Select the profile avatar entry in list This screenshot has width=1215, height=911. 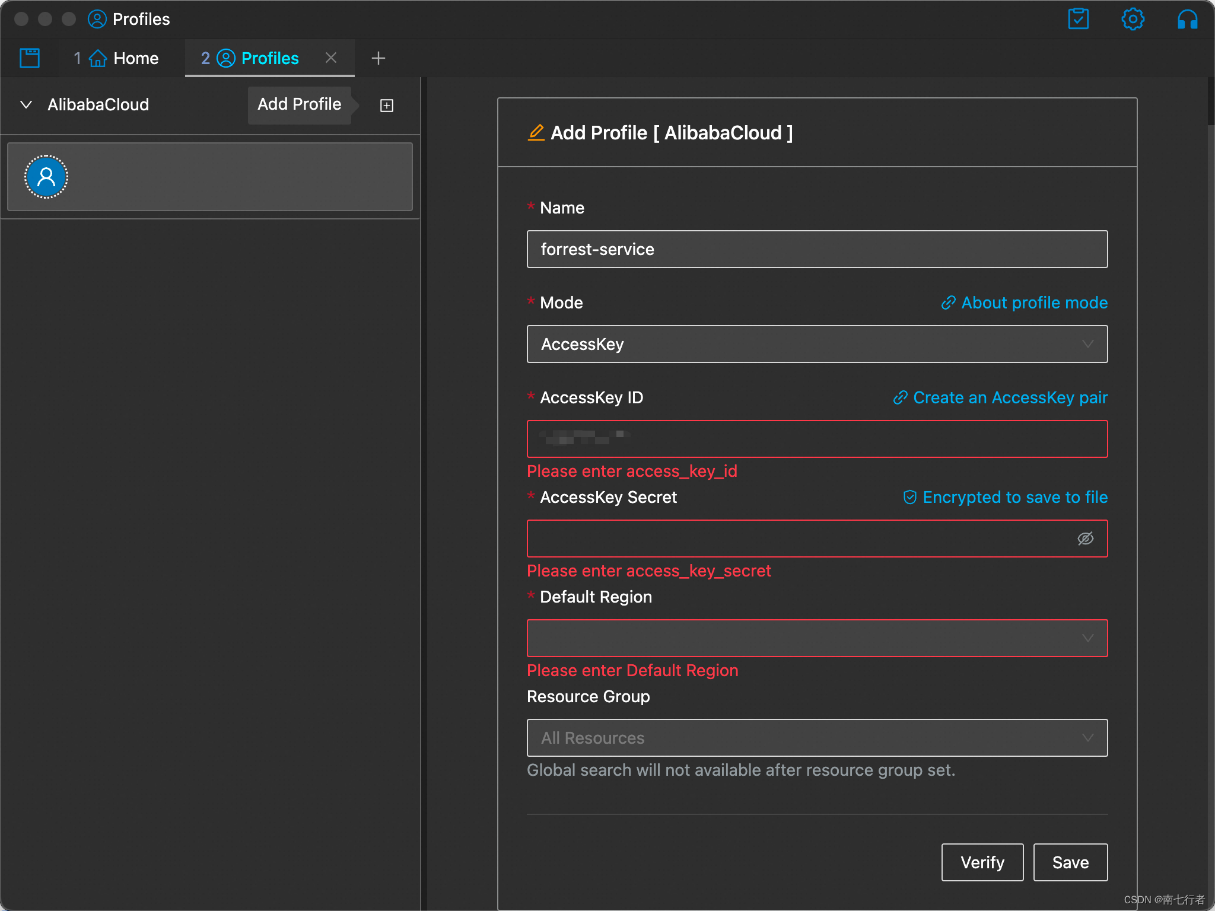pyautogui.click(x=210, y=177)
